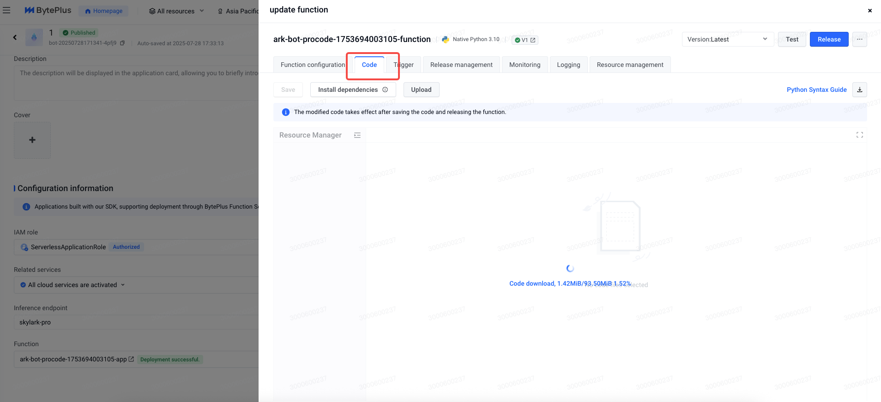The height and width of the screenshot is (402, 881).
Task: Add a cover image with plus tile
Action: (32, 140)
